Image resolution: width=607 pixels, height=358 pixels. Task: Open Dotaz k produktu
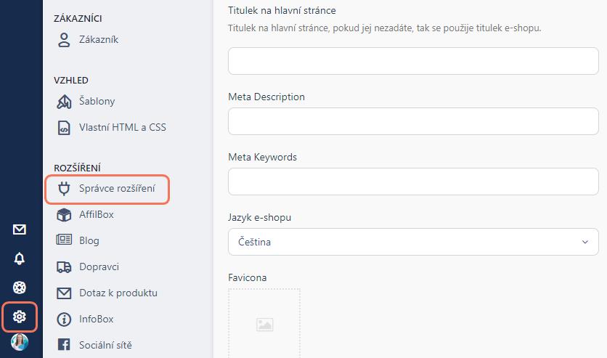click(x=118, y=293)
